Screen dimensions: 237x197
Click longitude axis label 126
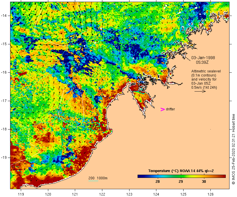click(210, 194)
